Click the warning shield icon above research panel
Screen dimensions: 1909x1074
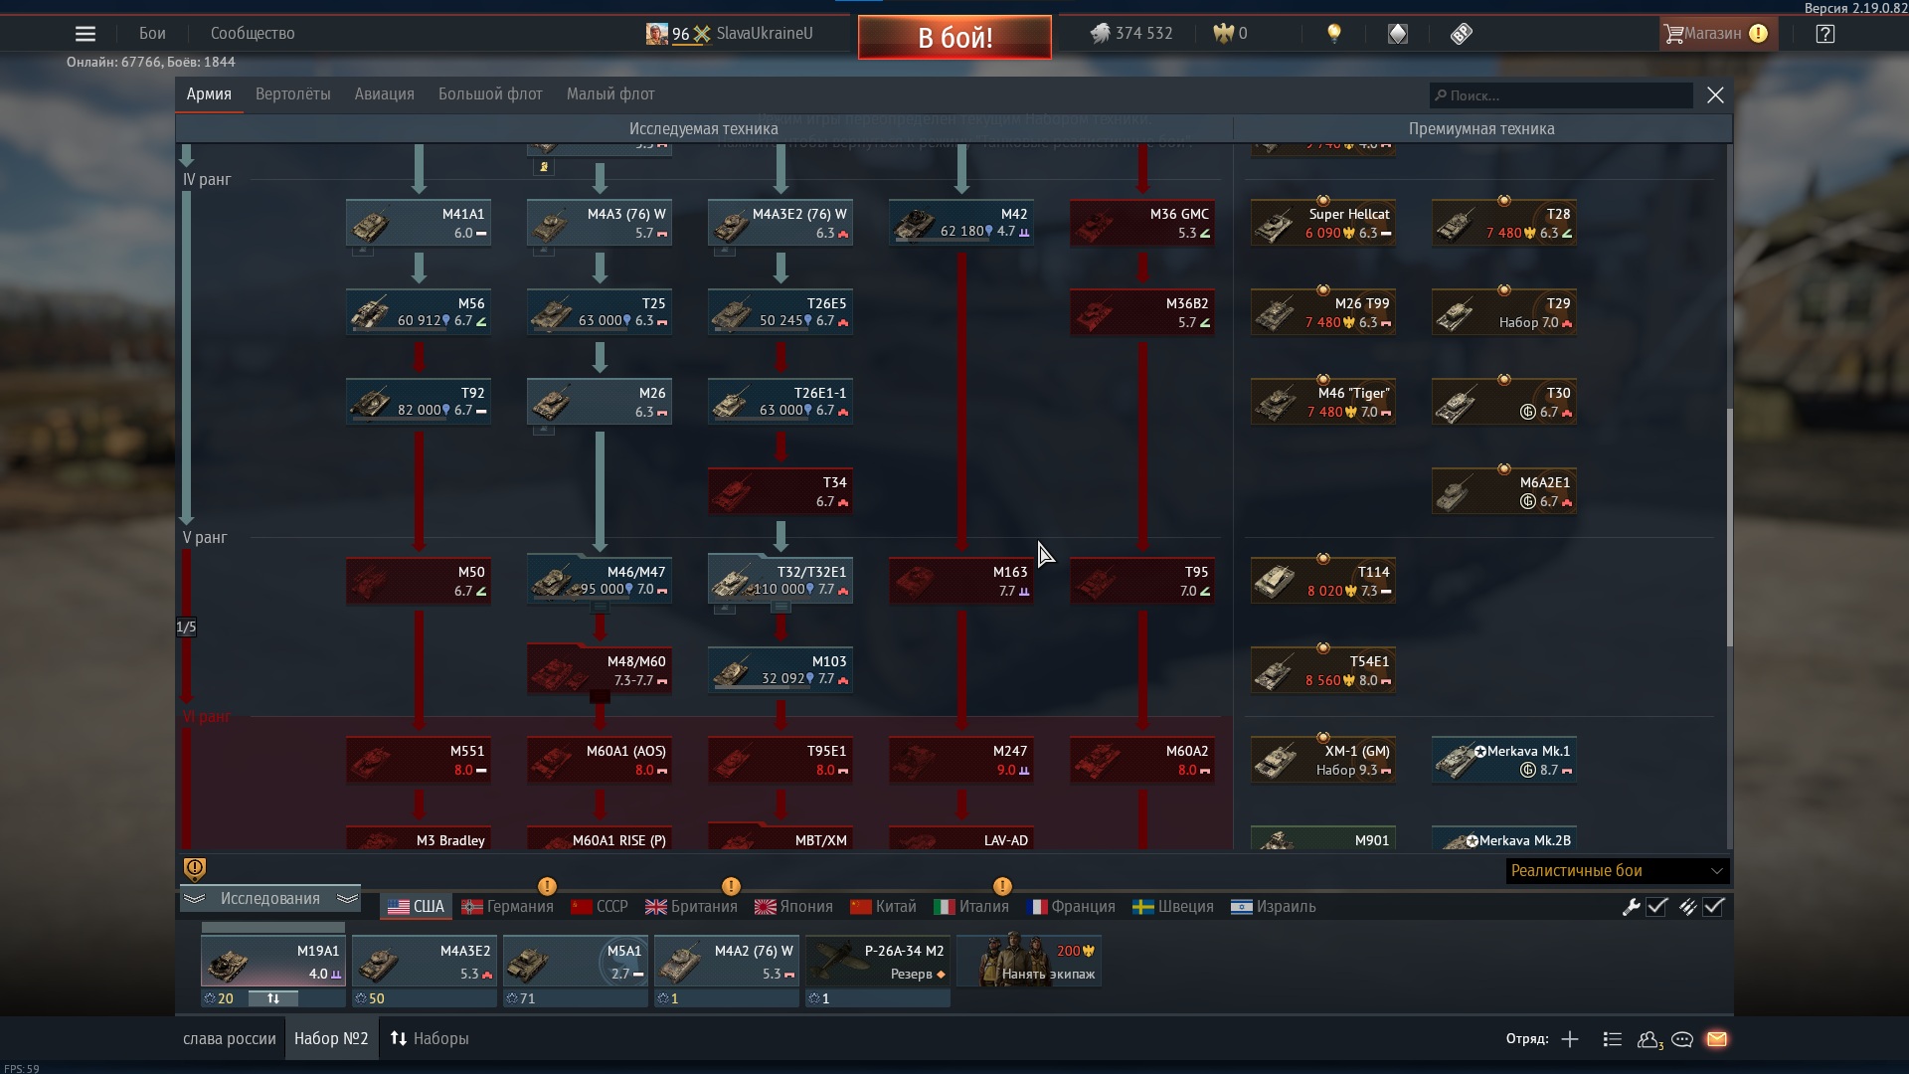pos(195,869)
